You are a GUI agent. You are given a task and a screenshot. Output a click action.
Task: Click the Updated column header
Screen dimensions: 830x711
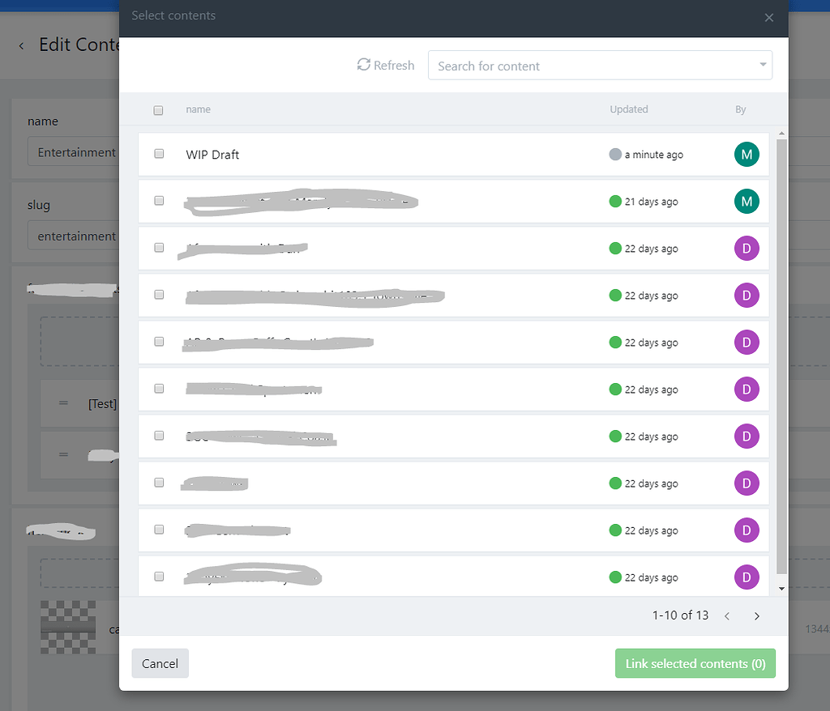(629, 109)
